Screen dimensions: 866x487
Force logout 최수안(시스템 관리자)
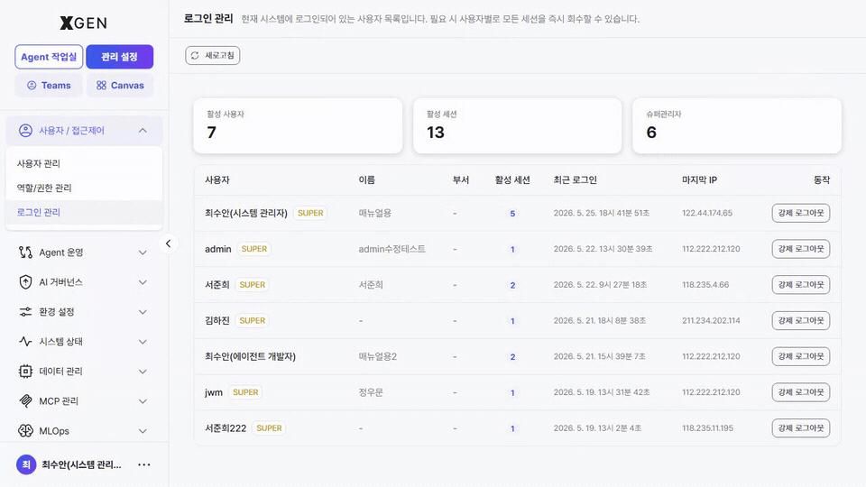tap(801, 213)
